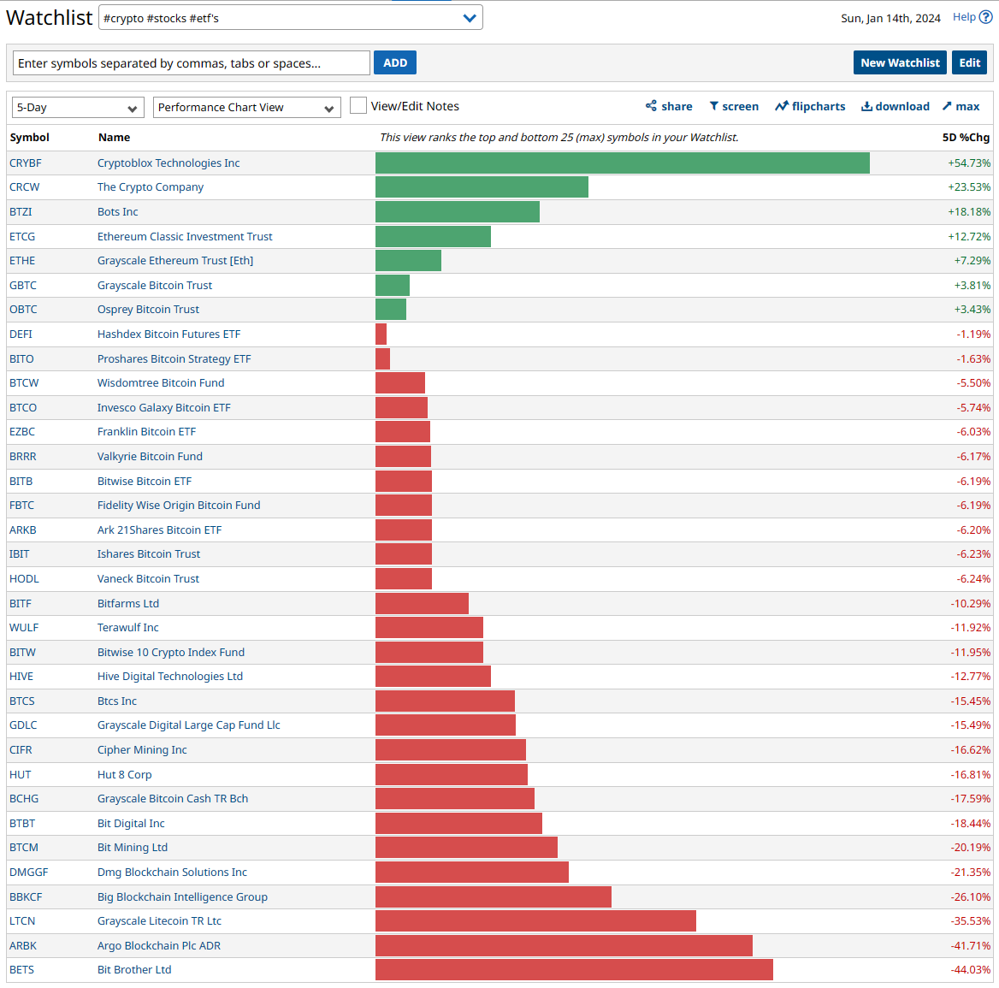
Task: Open the screen filter tool
Action: click(x=733, y=106)
